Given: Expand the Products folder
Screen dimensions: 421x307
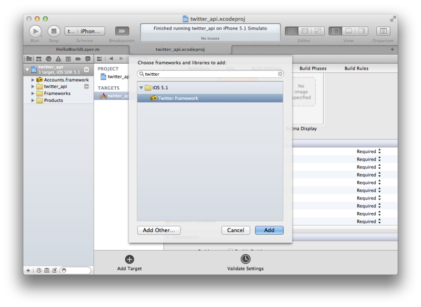Looking at the screenshot, I should tap(33, 101).
